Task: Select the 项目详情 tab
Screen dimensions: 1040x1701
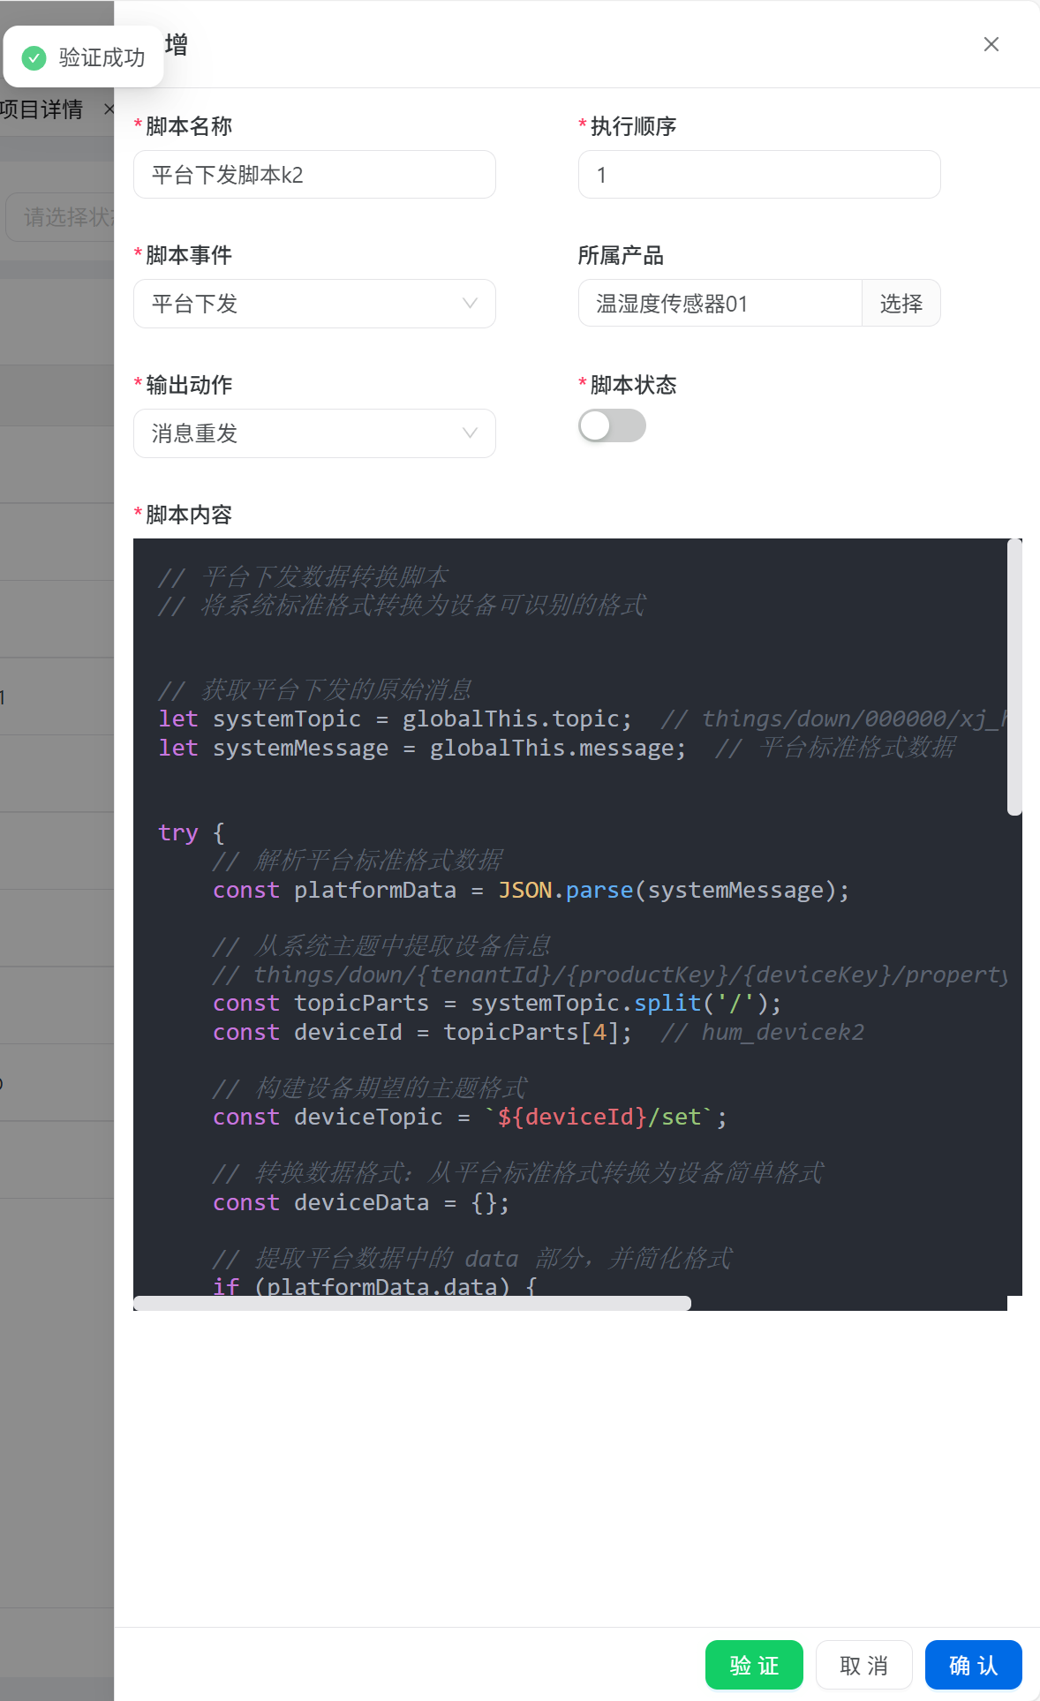Action: point(42,109)
